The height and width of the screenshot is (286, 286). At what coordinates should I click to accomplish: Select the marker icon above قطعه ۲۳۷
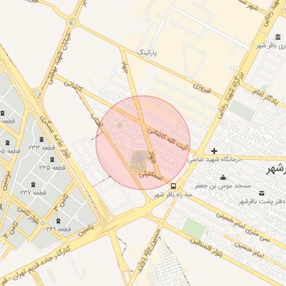tap(33, 184)
